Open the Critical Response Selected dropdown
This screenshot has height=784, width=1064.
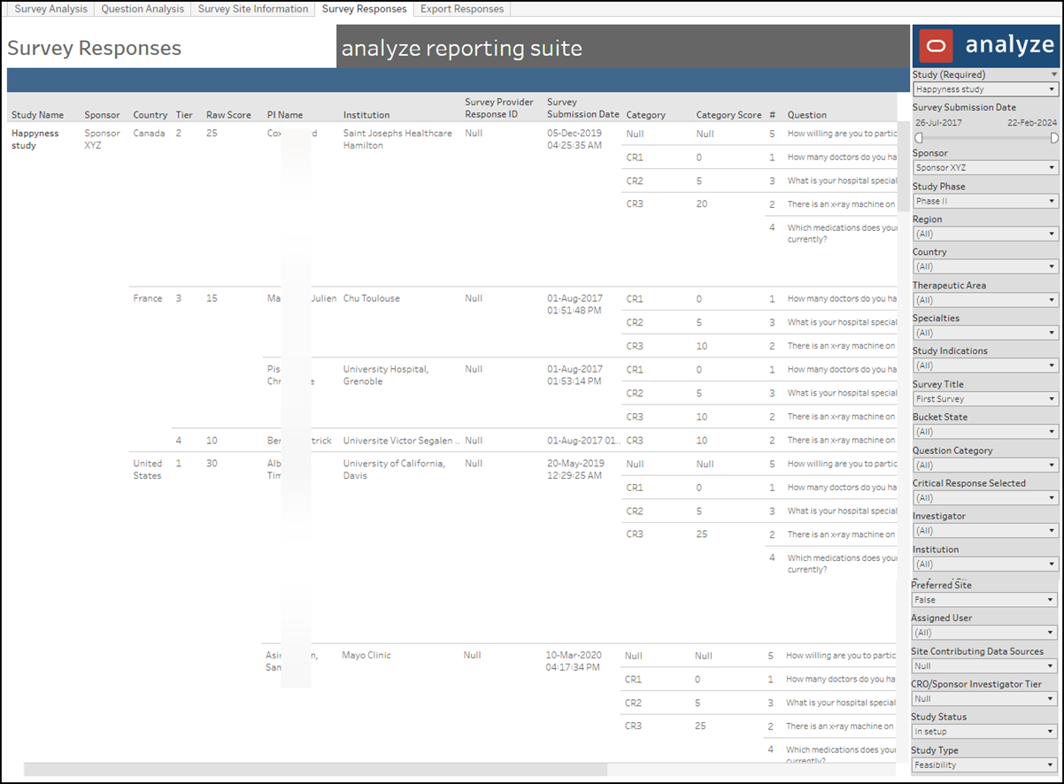(x=985, y=498)
